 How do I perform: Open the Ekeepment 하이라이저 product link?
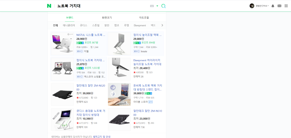point(147,62)
